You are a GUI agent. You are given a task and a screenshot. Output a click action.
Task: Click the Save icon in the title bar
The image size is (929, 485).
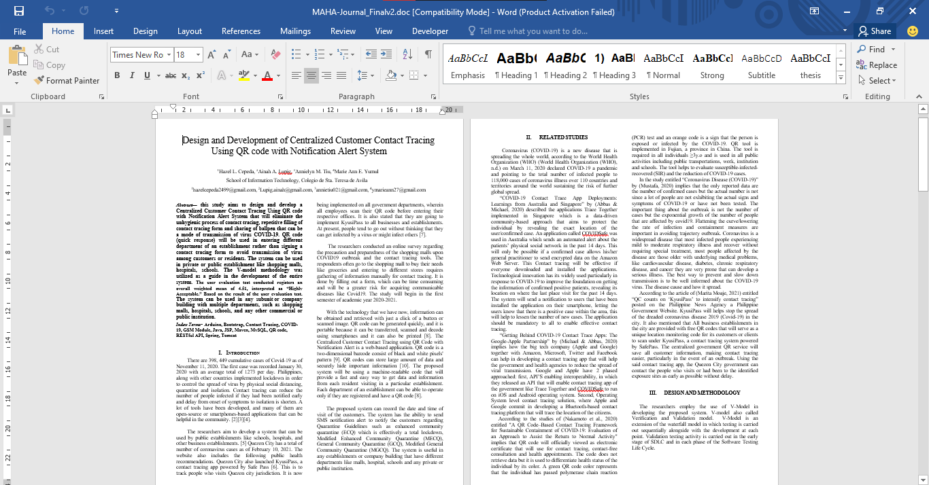(18, 12)
